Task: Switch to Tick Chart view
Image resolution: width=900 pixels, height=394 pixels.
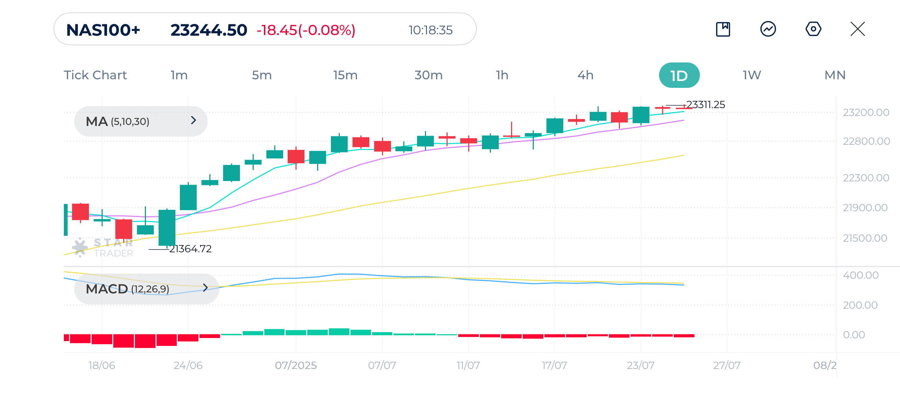Action: [x=95, y=75]
